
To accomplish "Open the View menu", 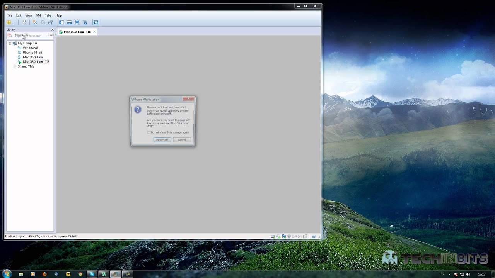I will click(29, 15).
